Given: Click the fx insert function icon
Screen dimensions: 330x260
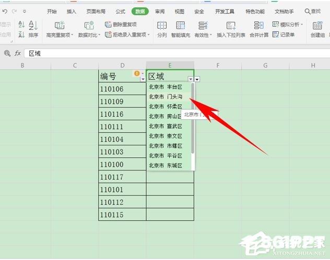Looking at the screenshot, I should [x=17, y=53].
